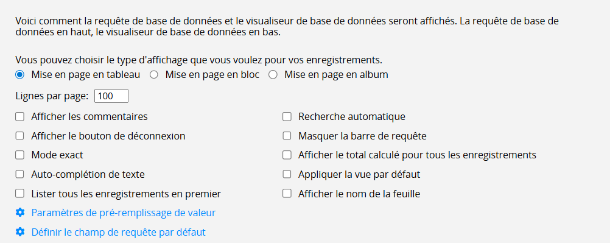Click the Mise en page en album label text
Image resolution: width=610 pixels, height=243 pixels.
coord(336,75)
